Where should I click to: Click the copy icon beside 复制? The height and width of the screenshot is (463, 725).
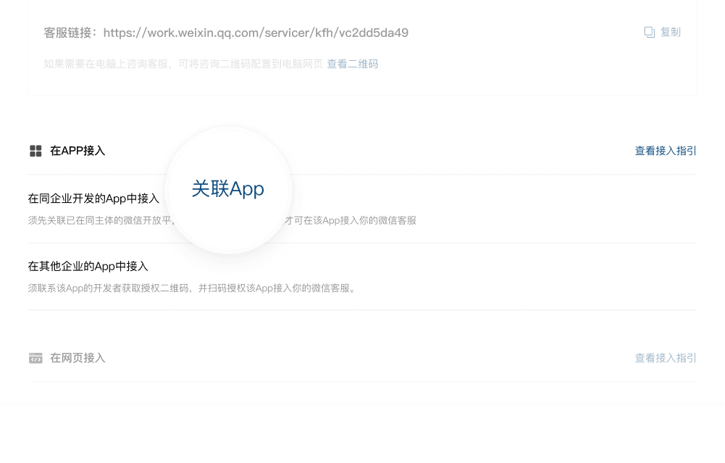click(650, 33)
